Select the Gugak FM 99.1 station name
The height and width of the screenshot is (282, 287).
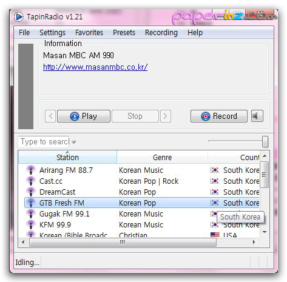pyautogui.click(x=64, y=213)
